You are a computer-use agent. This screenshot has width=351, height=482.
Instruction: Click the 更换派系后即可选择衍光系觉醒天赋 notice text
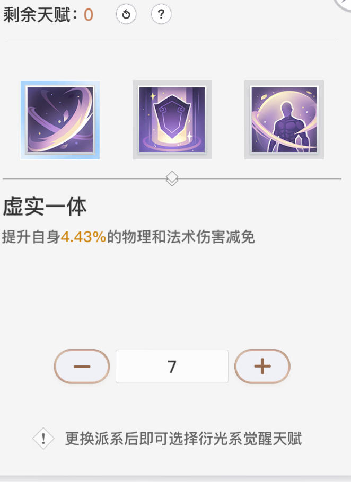pos(183,439)
